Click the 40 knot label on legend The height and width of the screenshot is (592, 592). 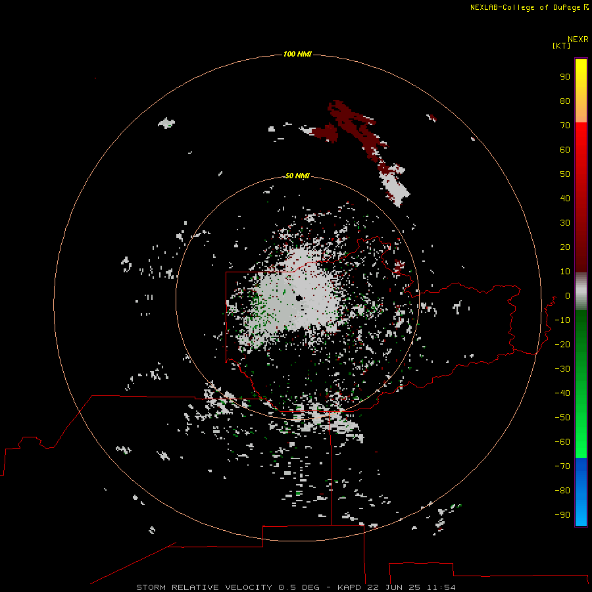point(565,199)
